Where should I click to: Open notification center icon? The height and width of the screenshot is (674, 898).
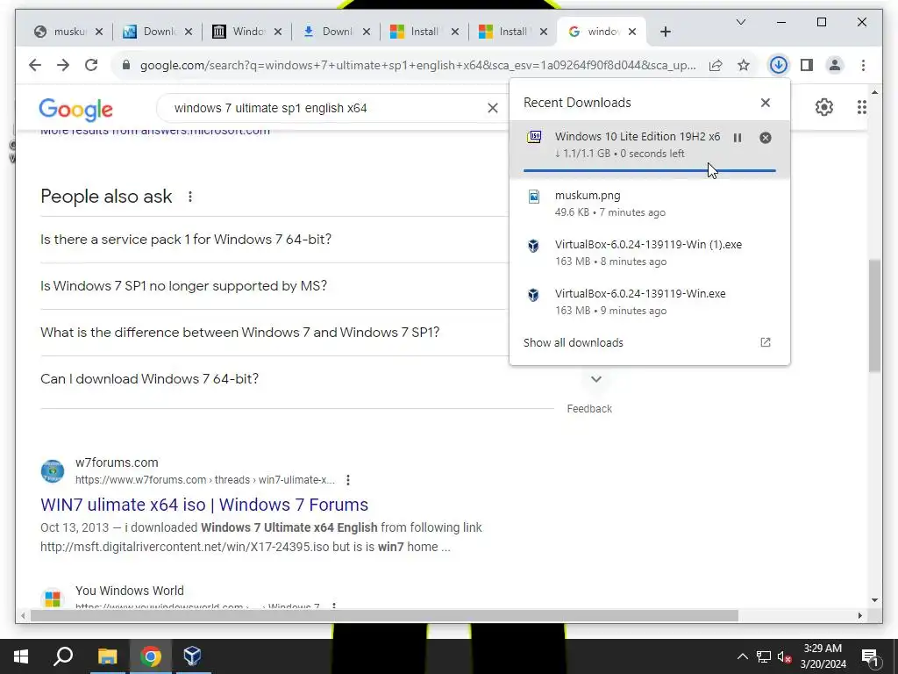click(x=869, y=656)
